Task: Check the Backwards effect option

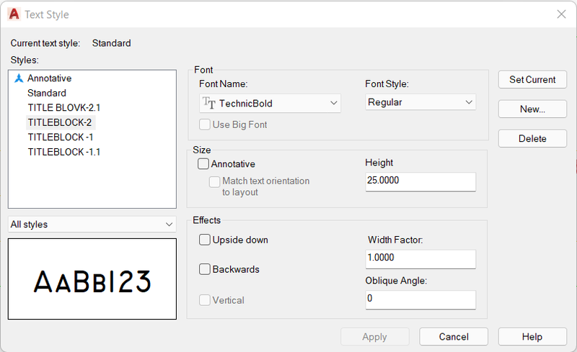Action: [x=205, y=269]
